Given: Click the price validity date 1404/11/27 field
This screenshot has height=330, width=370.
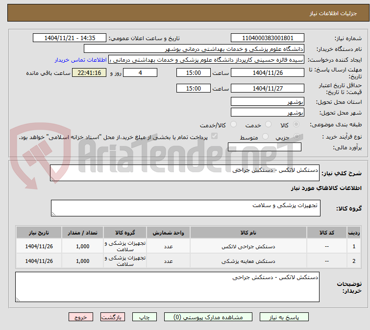Looking at the screenshot, I should (268, 88).
